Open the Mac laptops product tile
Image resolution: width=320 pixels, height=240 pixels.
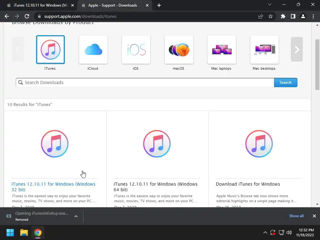pyautogui.click(x=222, y=50)
